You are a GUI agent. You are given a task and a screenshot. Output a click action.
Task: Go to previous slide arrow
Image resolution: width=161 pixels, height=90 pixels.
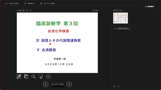pyautogui.click(x=46, y=84)
